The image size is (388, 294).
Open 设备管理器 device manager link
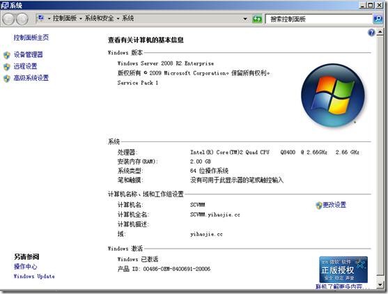(x=29, y=54)
